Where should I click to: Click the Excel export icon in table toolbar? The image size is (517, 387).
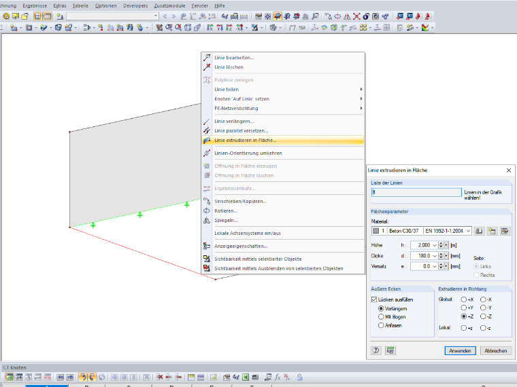(x=246, y=377)
